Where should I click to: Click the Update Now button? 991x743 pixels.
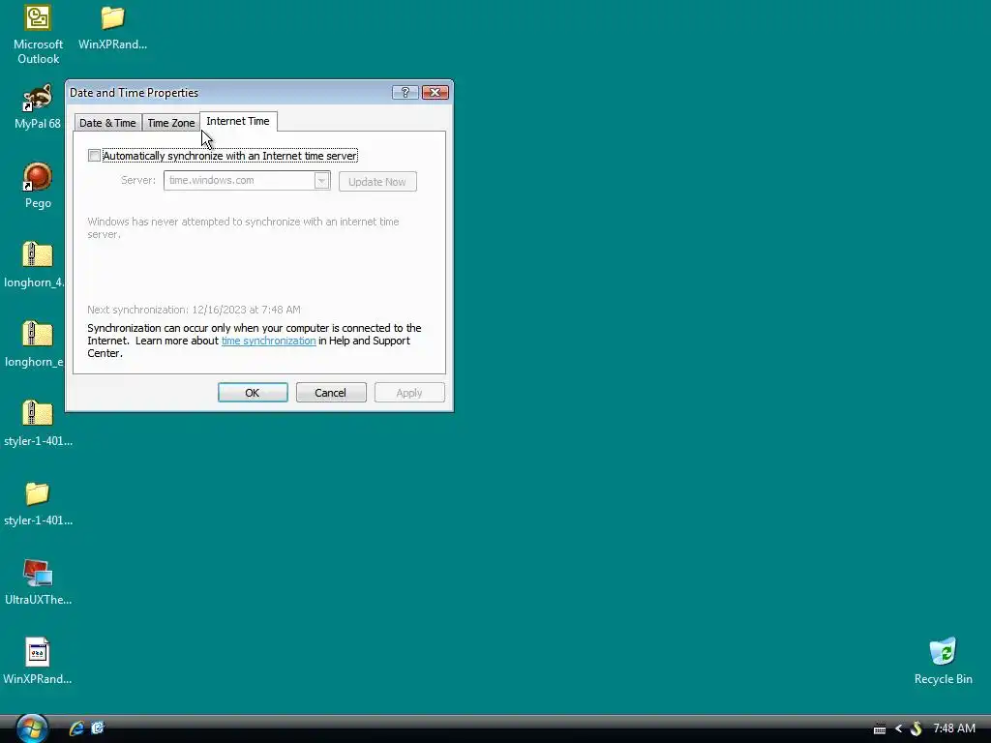(377, 181)
